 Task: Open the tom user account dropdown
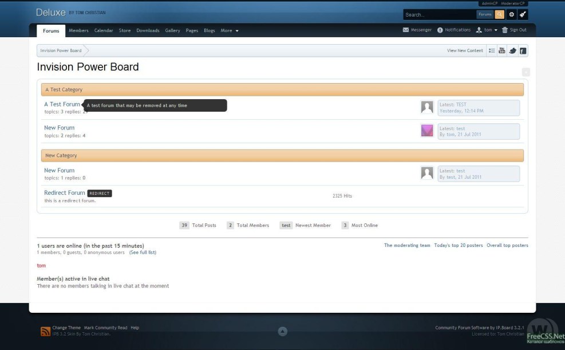pyautogui.click(x=487, y=30)
